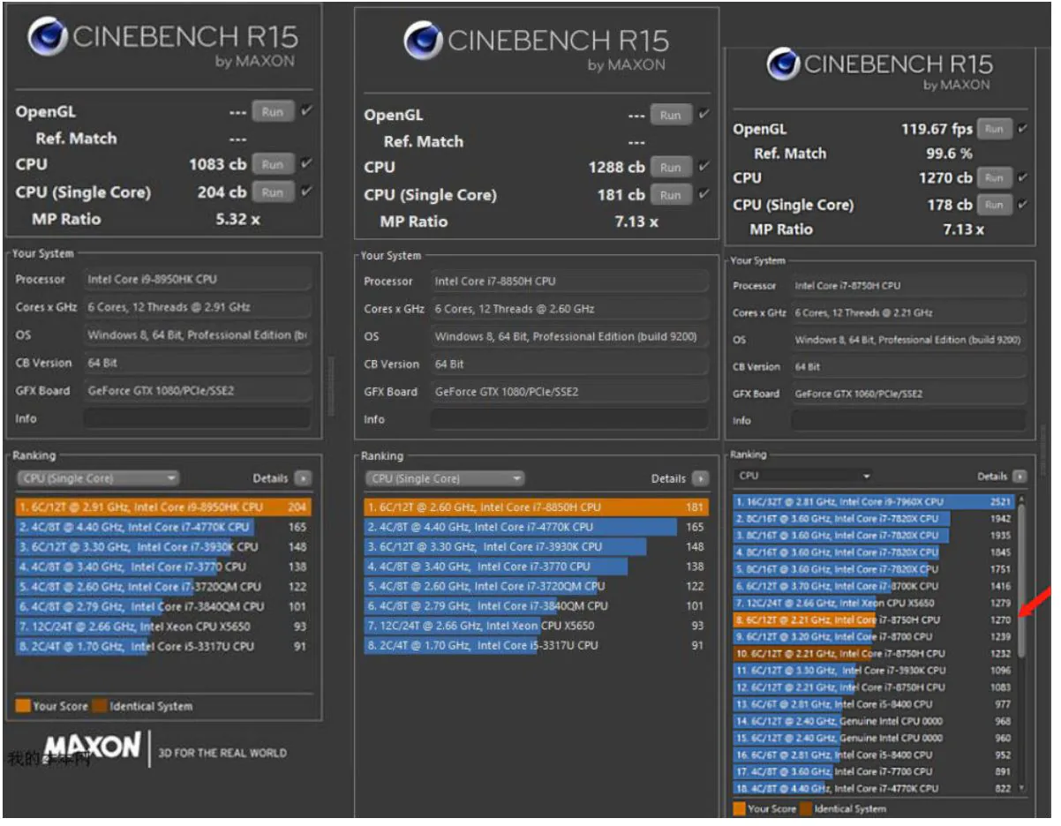
Task: Click the Processor field reading Intel Core i7-8750H CPU
Action: 908,285
